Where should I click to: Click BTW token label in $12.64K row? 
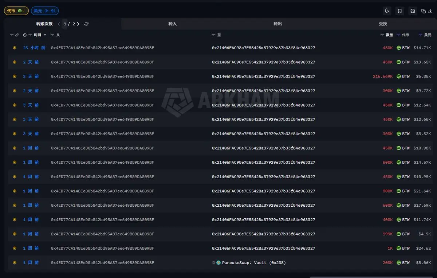point(406,105)
